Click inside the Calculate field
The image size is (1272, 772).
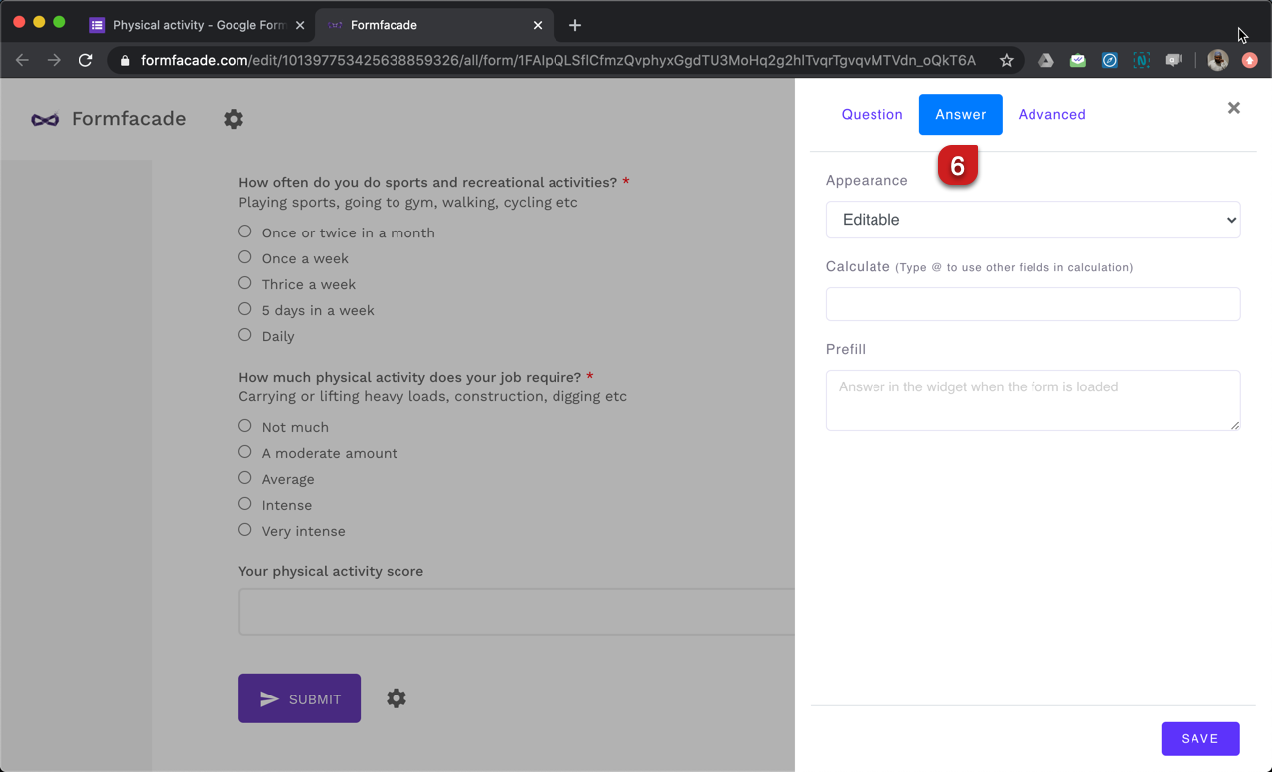1033,304
